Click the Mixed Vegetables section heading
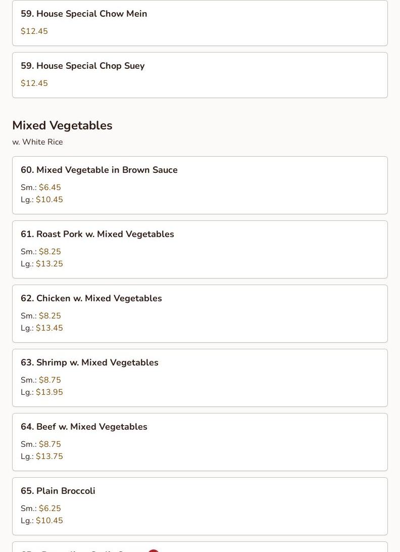 point(62,125)
